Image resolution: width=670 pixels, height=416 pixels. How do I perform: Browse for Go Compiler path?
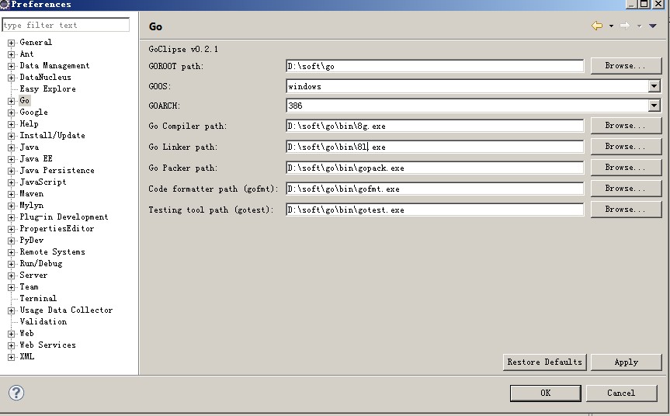(x=626, y=126)
